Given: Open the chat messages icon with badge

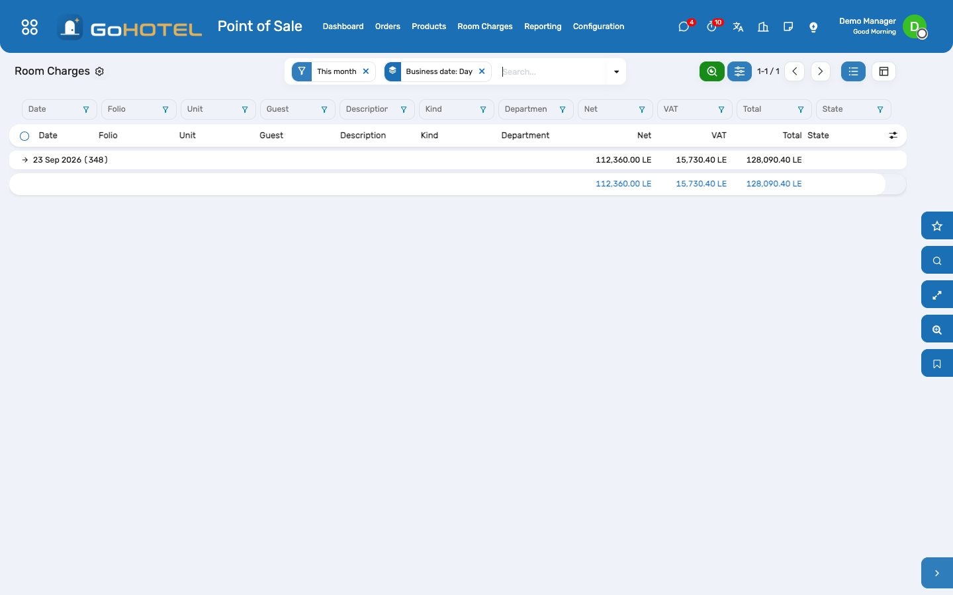Looking at the screenshot, I should (684, 26).
